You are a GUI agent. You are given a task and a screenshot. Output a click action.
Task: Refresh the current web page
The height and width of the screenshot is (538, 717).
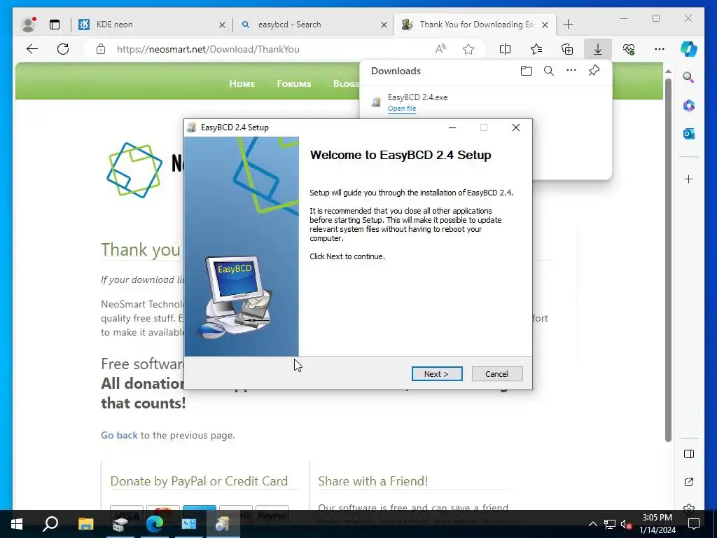pyautogui.click(x=63, y=49)
